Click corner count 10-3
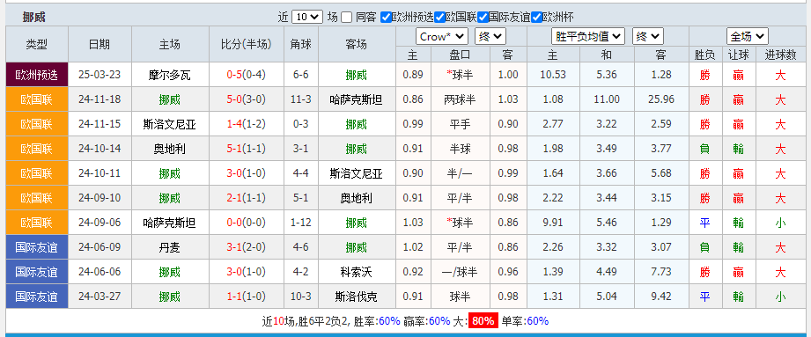The height and width of the screenshot is (337, 811). point(301,297)
